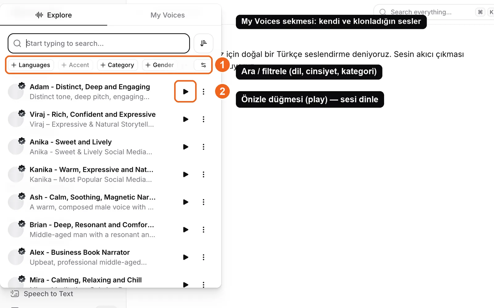Image resolution: width=494 pixels, height=308 pixels.
Task: Open more options for Brian voice
Action: (203, 229)
